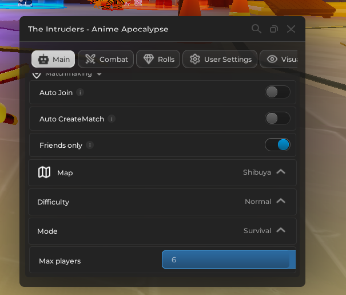The image size is (346, 295).
Task: Click the Auto Join label
Action: pyautogui.click(x=56, y=93)
